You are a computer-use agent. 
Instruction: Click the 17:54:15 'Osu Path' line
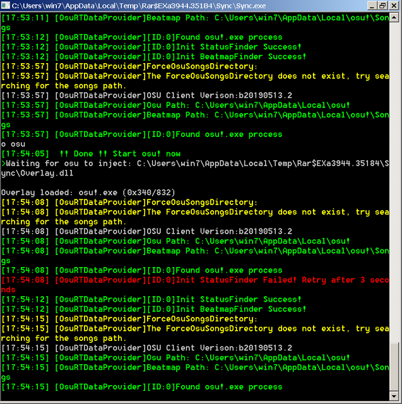(175, 358)
